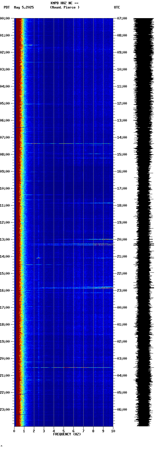Click the 09:00 UTC time label
The width and height of the screenshot is (156, 449).
[122, 52]
